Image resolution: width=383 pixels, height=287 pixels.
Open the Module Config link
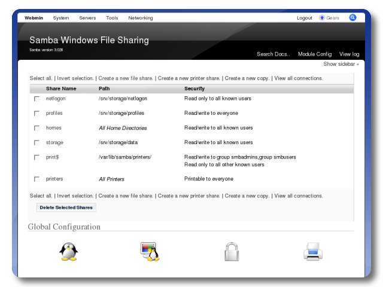pyautogui.click(x=315, y=54)
